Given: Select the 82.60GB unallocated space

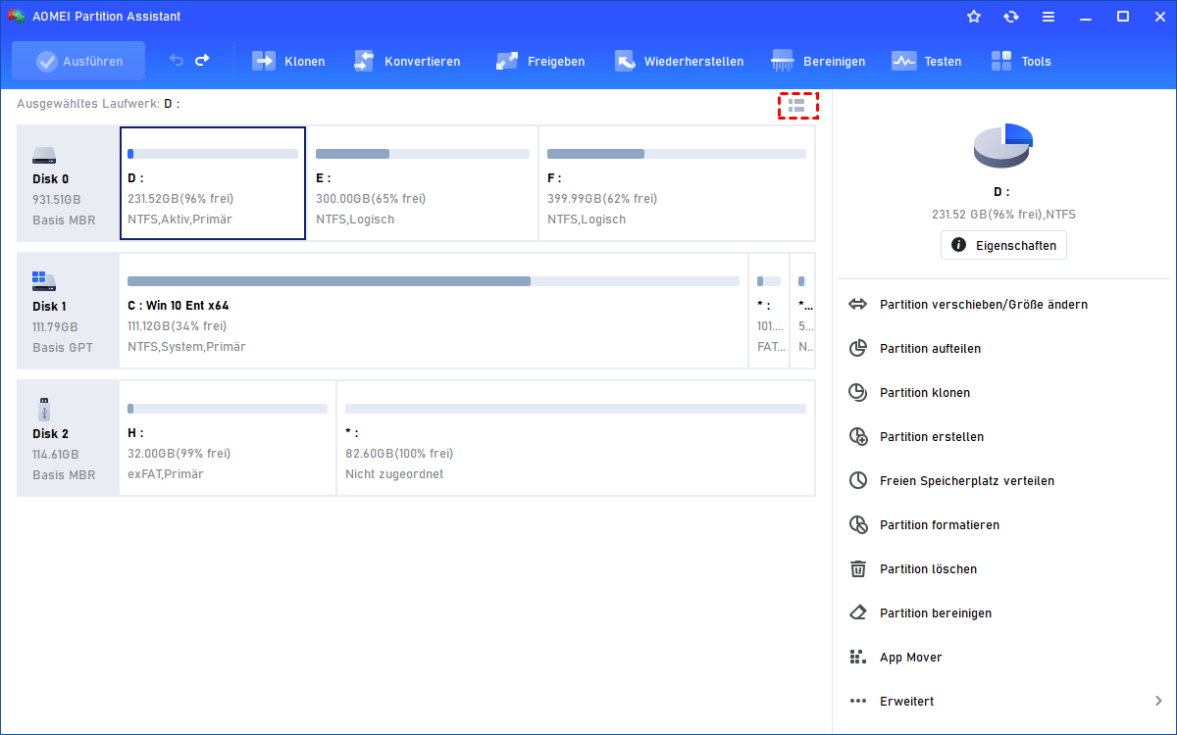Looking at the screenshot, I should click(x=576, y=438).
